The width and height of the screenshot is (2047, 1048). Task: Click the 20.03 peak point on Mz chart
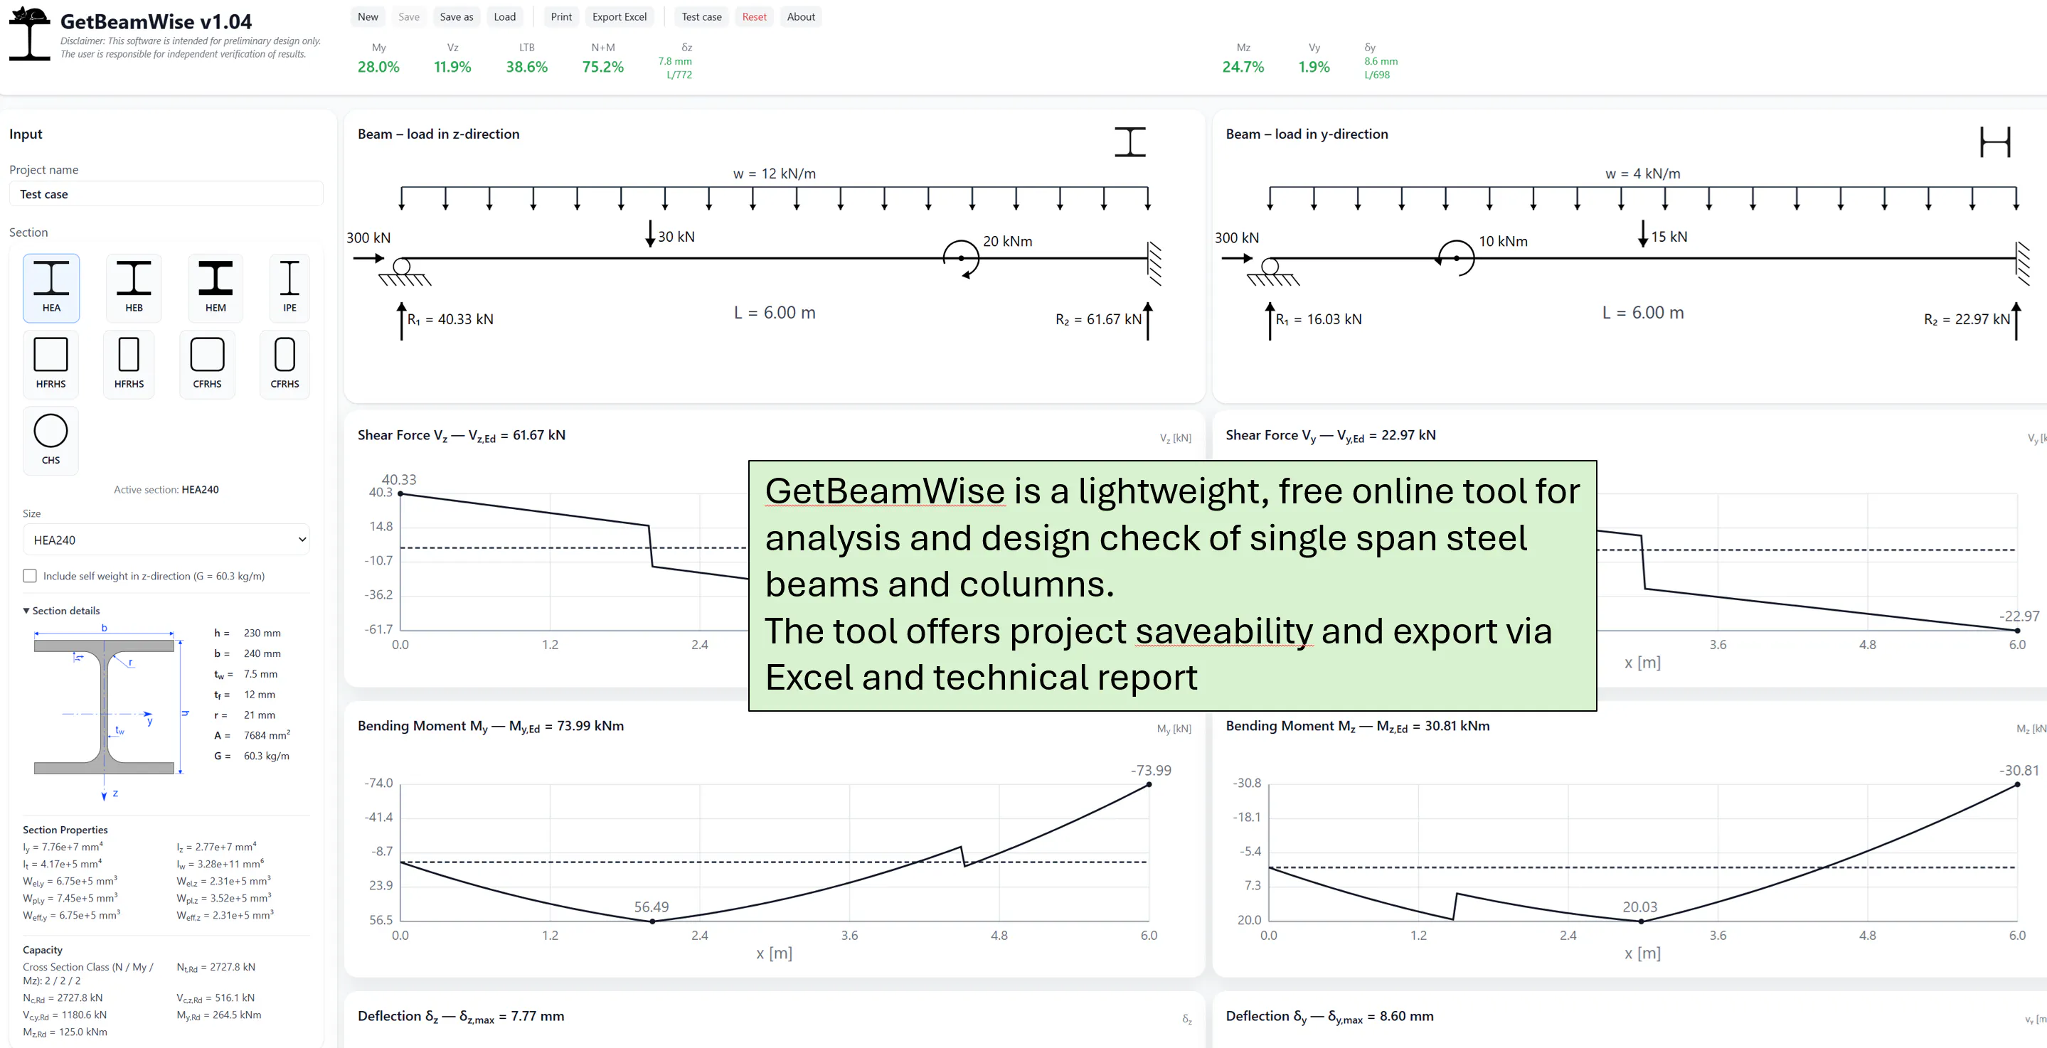[x=1641, y=921]
